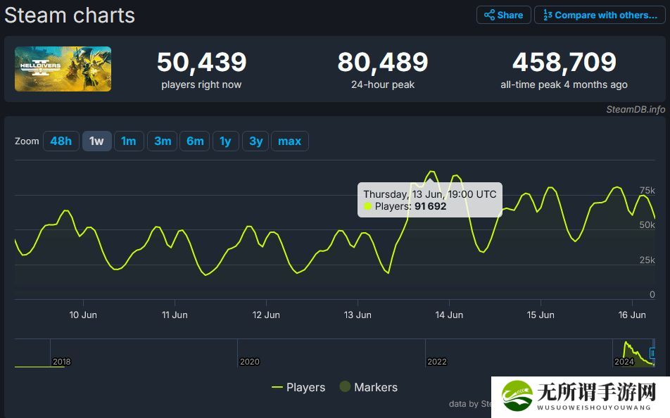Click the 75k y-axis label
Image resolution: width=670 pixels, height=418 pixels.
click(647, 190)
